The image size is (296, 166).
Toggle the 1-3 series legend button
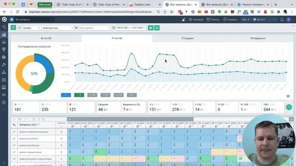66,95
